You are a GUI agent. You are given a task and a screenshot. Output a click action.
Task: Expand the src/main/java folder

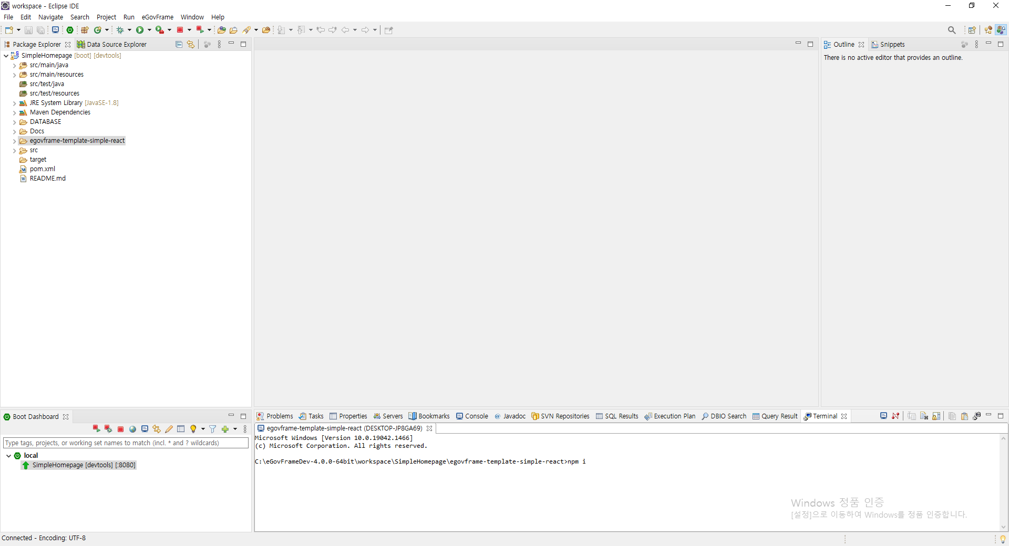coord(14,66)
